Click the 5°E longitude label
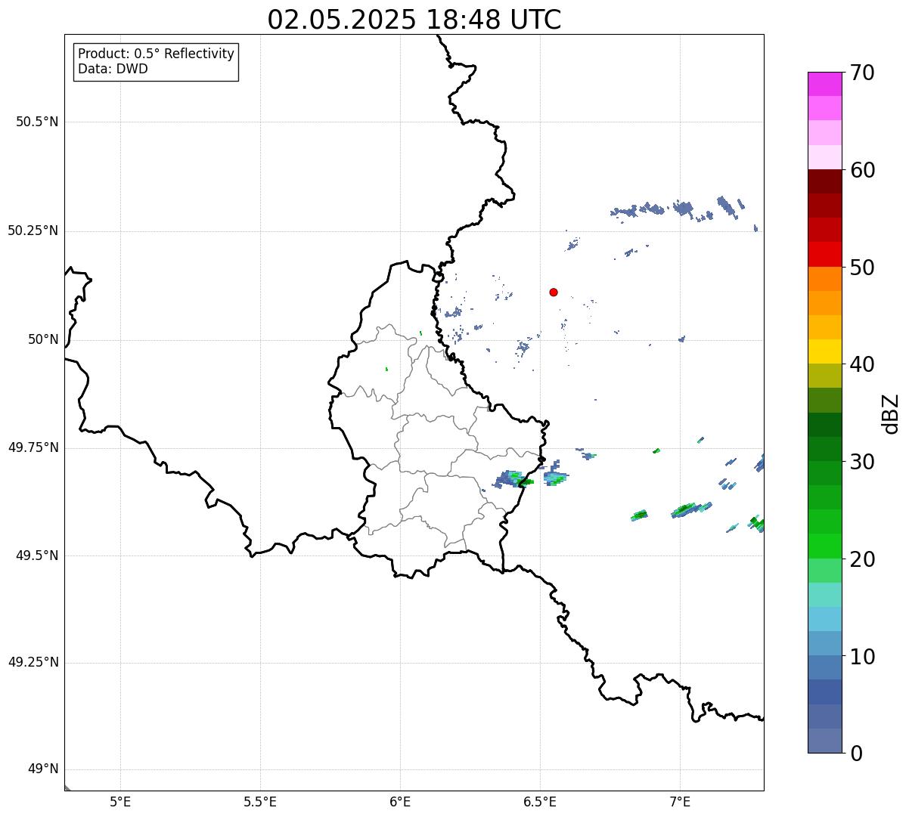This screenshot has width=909, height=817. 120,801
